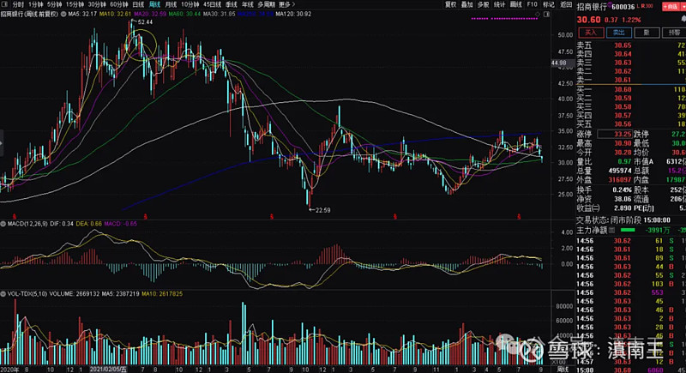Click the yellow MA10: 32.61 label
This screenshot has width=686, height=373.
(x=115, y=14)
